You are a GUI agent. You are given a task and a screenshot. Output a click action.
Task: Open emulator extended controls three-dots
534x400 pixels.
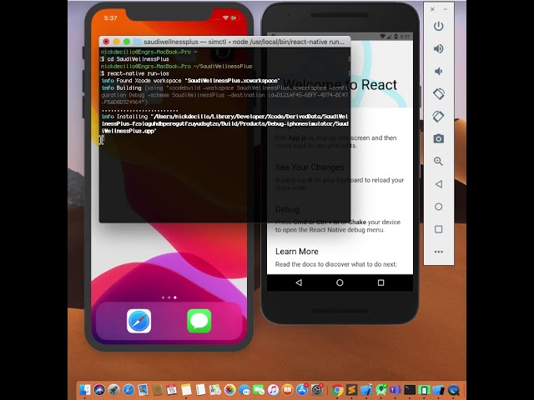pos(439,252)
